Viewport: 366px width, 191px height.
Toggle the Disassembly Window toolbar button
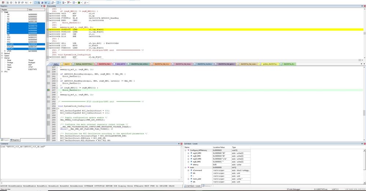click(39, 3)
